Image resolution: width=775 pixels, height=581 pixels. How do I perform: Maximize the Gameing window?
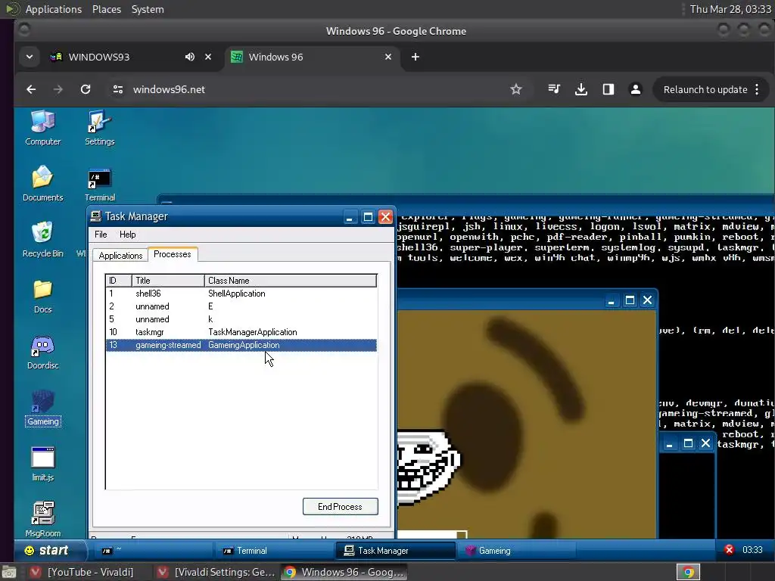(630, 300)
